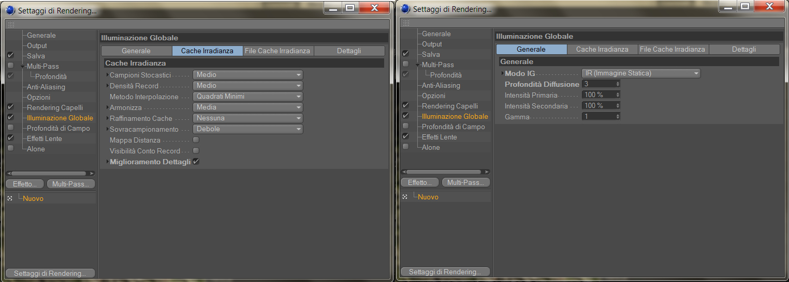Open Raffinamento Cache dropdown
The height and width of the screenshot is (282, 789).
[248, 118]
